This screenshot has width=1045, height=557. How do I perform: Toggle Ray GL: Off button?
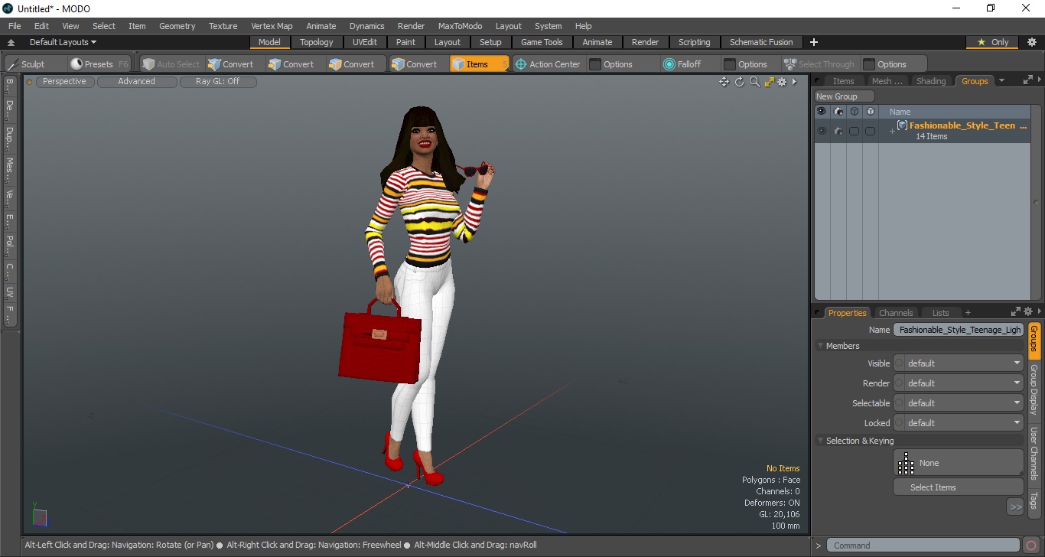[x=218, y=81]
